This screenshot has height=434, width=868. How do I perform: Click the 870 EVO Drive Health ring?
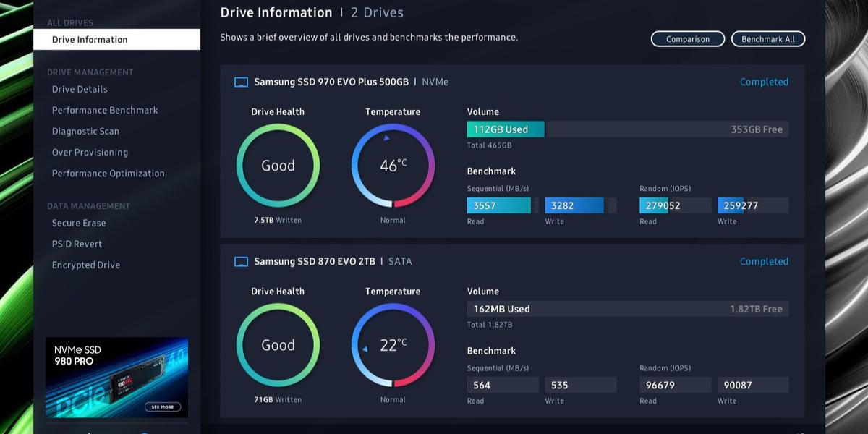click(x=278, y=345)
